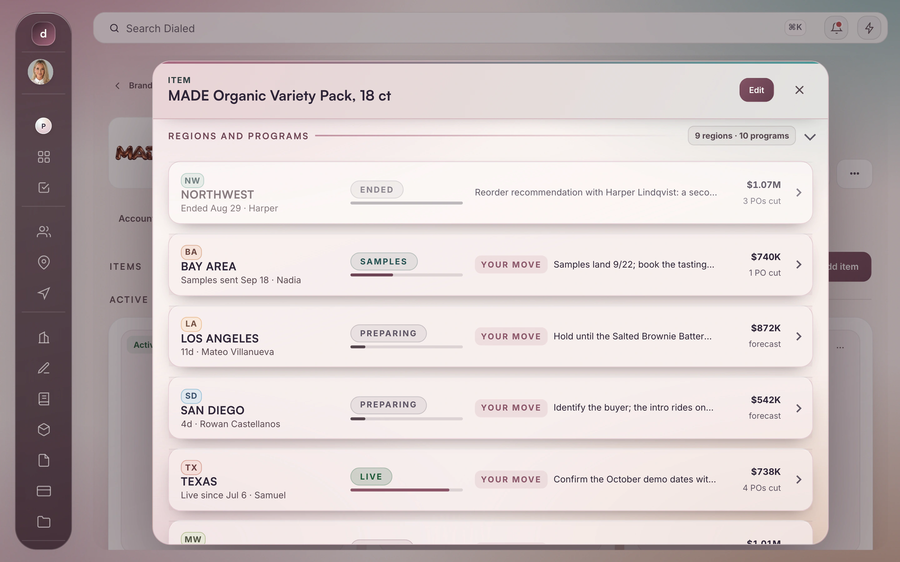Click the 'Identify the buyer' note text
900x562 pixels.
click(633, 408)
